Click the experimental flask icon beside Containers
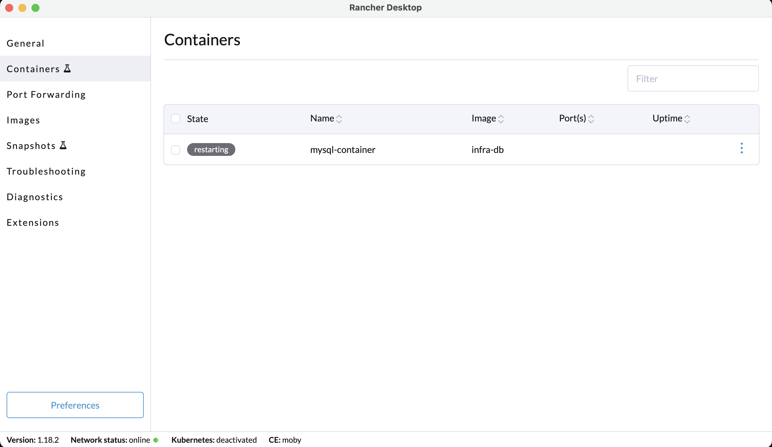 pos(67,69)
